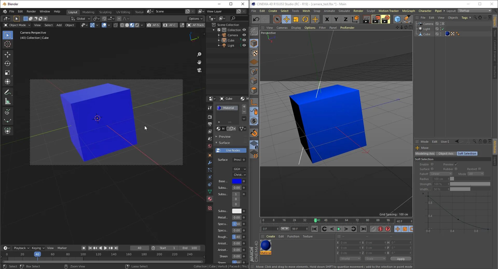498x269 pixels.
Task: Click the Enable Snap S icon in Cinema 4D
Action: tap(254, 121)
